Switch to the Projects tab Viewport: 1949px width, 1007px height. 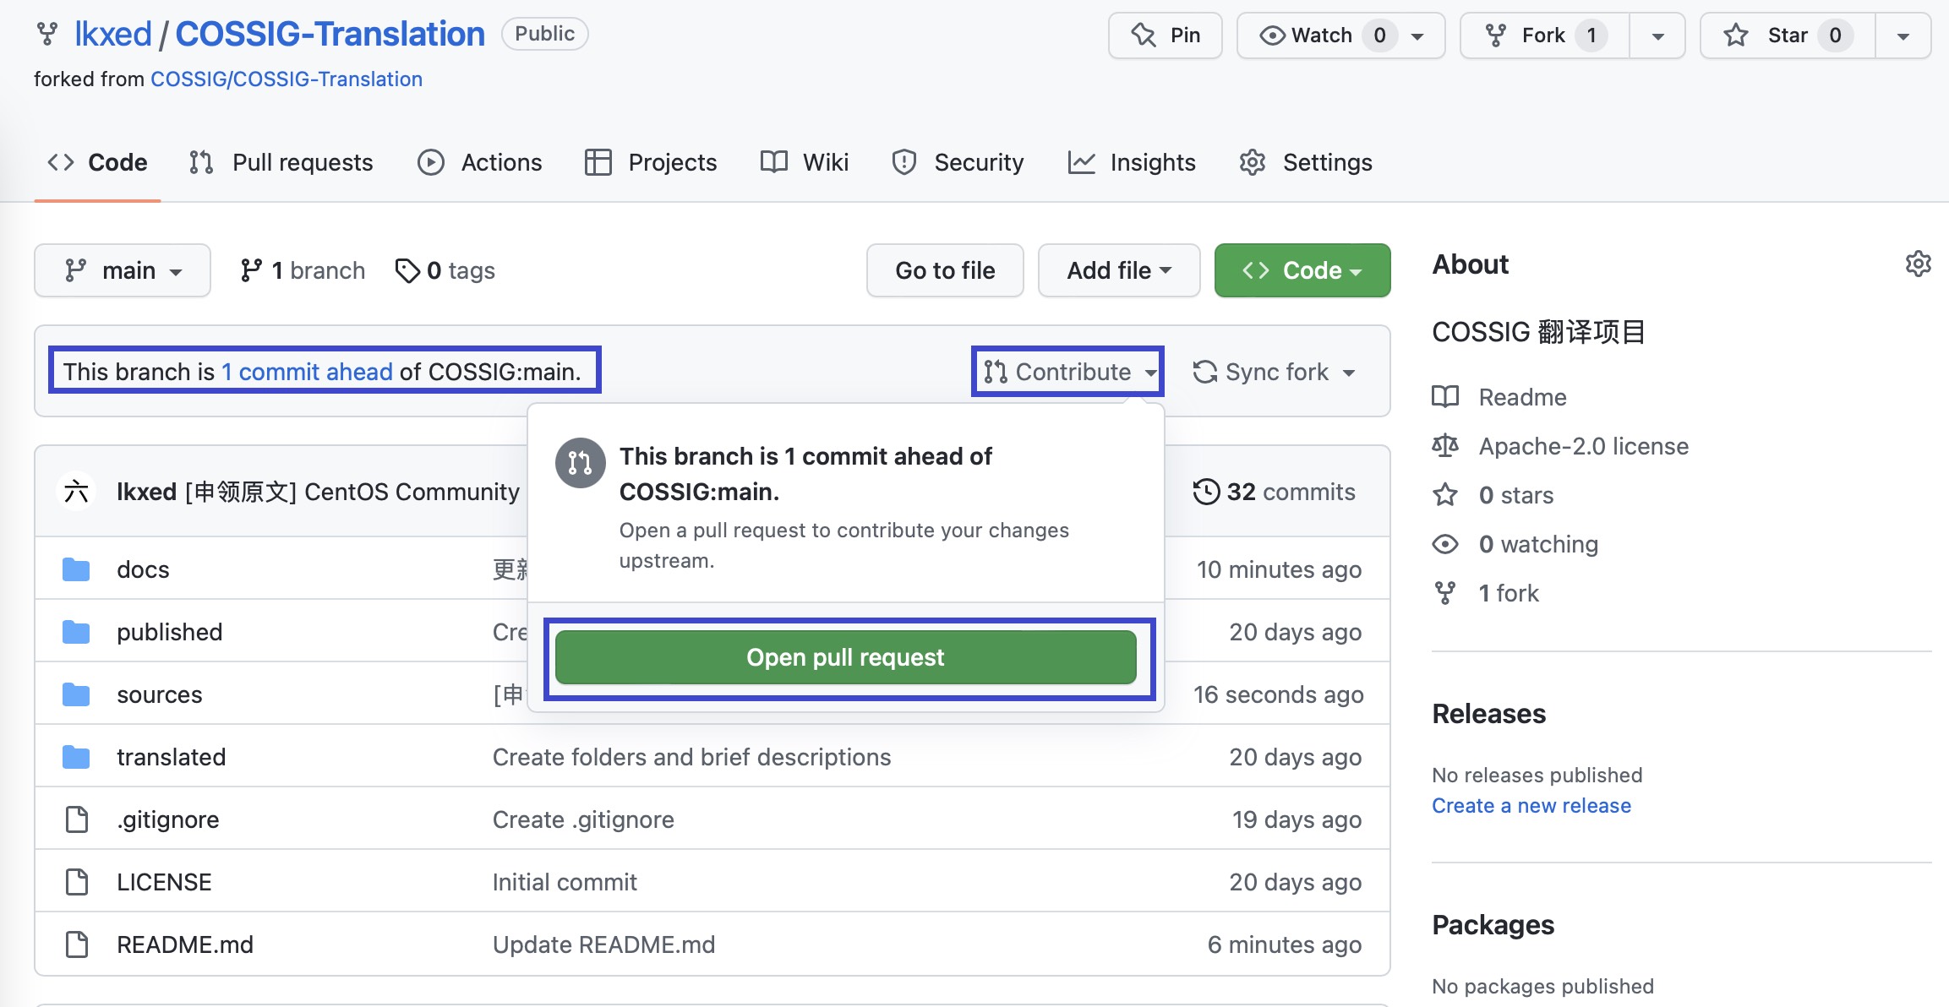coord(651,162)
